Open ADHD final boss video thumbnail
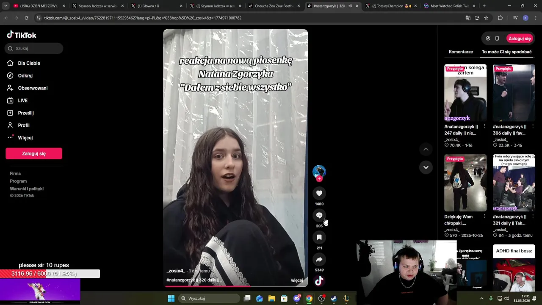542x305 pixels. coord(514,268)
